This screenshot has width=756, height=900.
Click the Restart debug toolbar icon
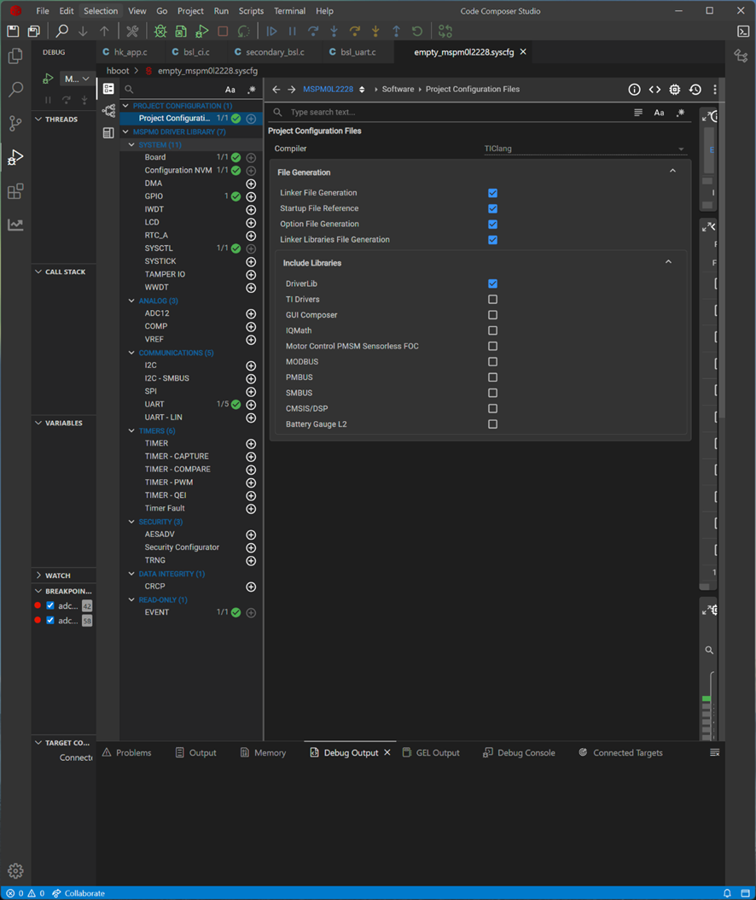[417, 31]
